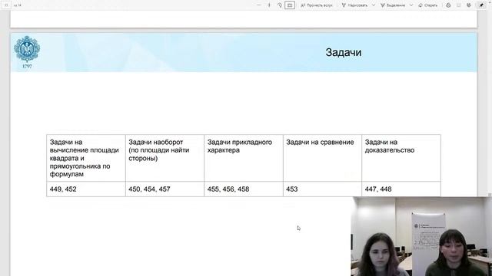The height and width of the screenshot is (276, 492).
Task: Click table cell "449, 452"
Action: pyautogui.click(x=85, y=189)
